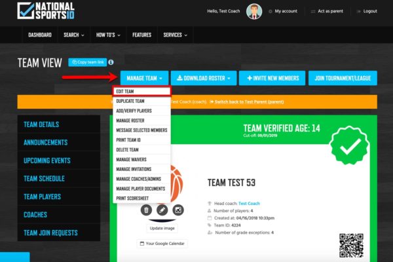
Task: Click the Join Tournament/League button
Action: [x=343, y=78]
